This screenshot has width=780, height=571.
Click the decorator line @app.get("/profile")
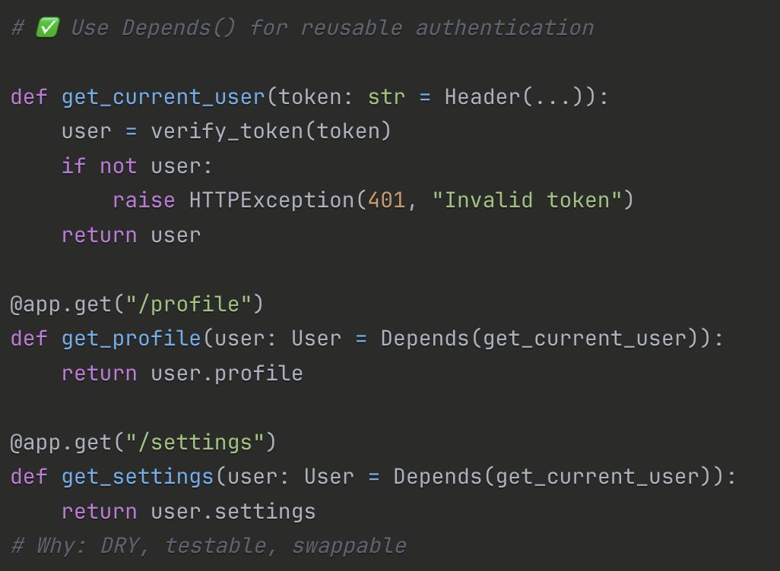point(137,304)
